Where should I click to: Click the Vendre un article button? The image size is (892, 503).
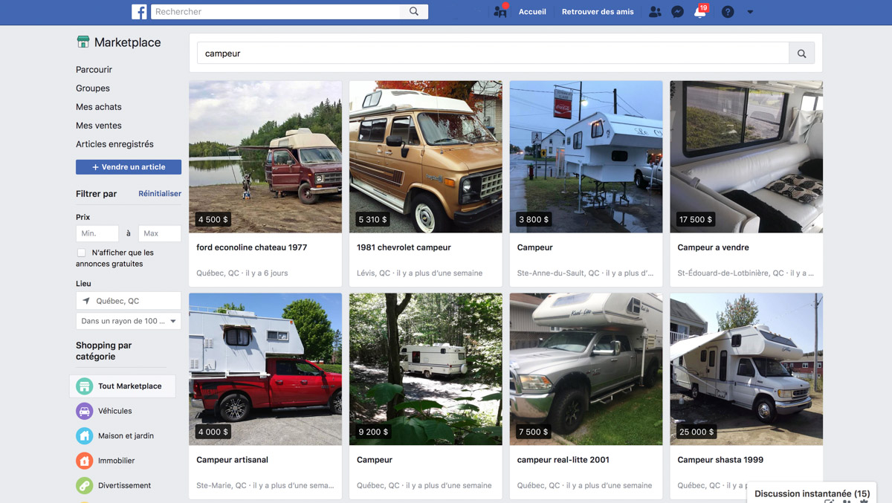[129, 167]
